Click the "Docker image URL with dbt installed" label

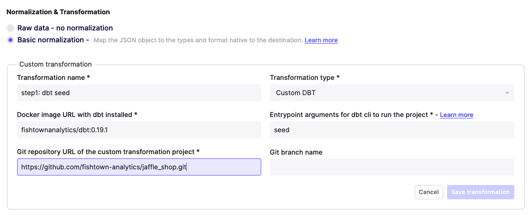77,115
